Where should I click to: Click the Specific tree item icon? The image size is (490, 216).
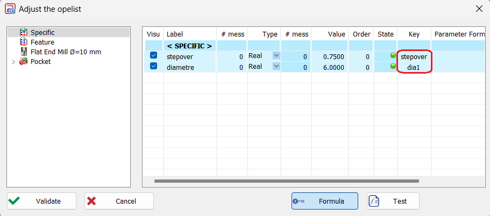point(24,33)
